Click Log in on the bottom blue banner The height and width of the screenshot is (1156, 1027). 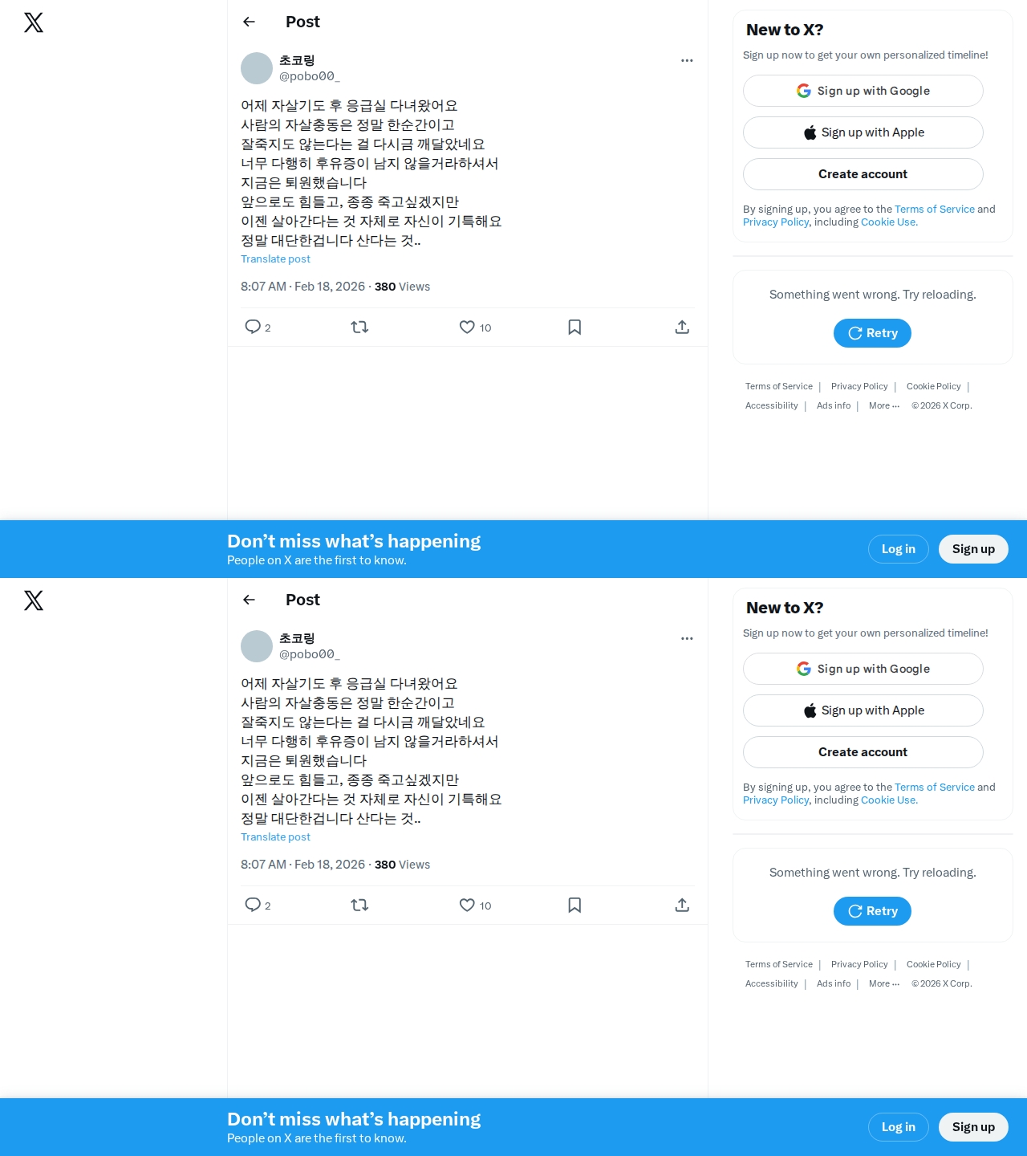[899, 1127]
